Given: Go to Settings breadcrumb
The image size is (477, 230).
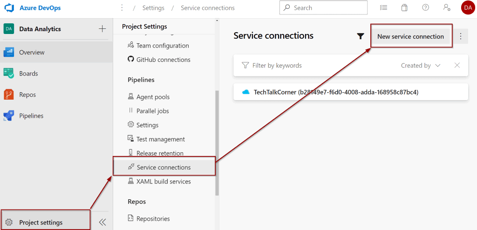Looking at the screenshot, I should 153,8.
